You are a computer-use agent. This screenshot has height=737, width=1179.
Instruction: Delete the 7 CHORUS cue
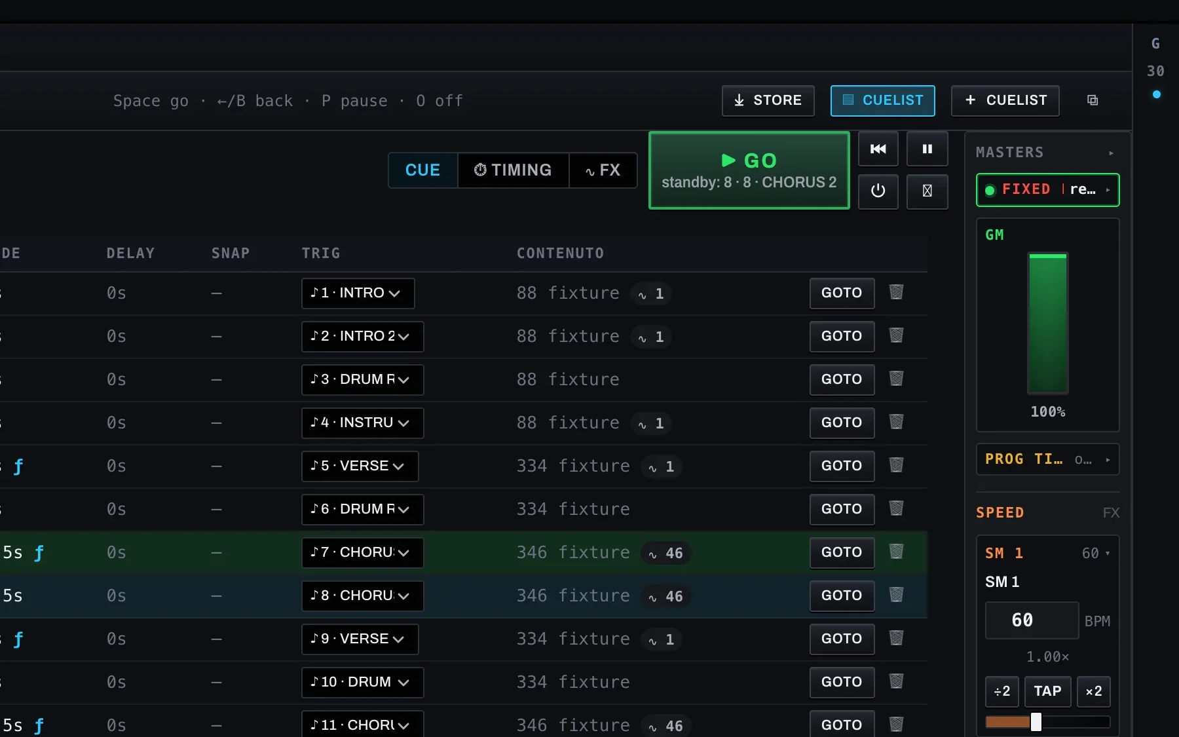click(896, 552)
